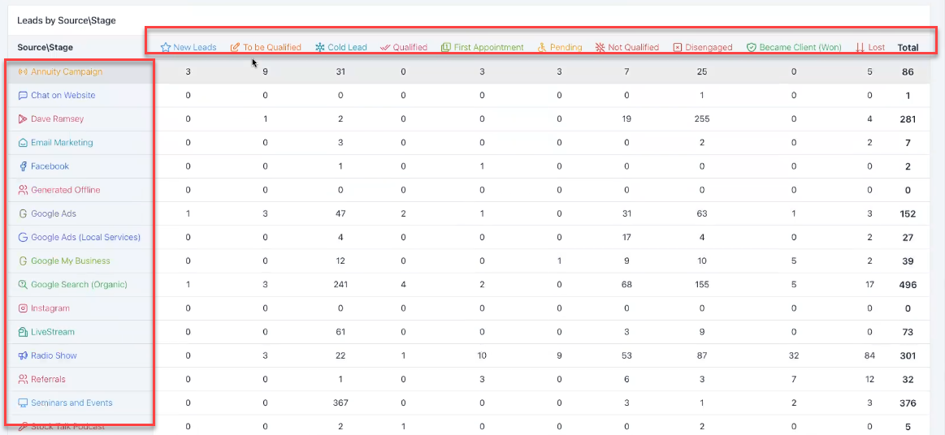945x435 pixels.
Task: Select the Radio Show source label
Action: point(54,355)
